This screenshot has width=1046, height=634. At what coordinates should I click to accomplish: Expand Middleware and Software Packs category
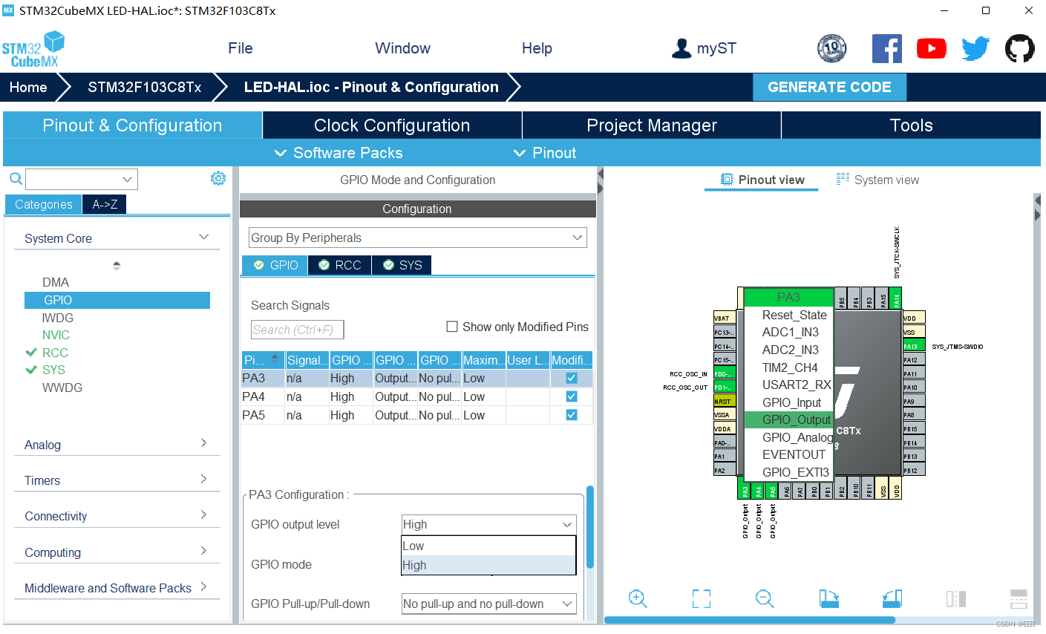pyautogui.click(x=203, y=586)
